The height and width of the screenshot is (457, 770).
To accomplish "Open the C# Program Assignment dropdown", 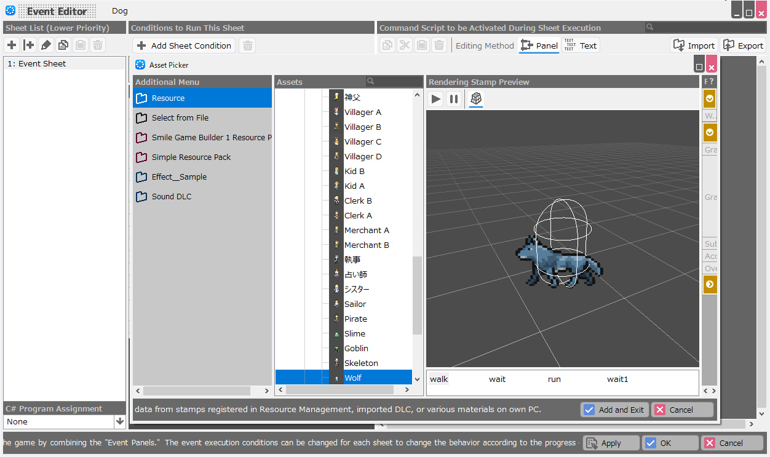I will point(120,421).
